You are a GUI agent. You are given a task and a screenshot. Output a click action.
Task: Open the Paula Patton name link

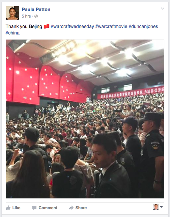pyautogui.click(x=36, y=9)
